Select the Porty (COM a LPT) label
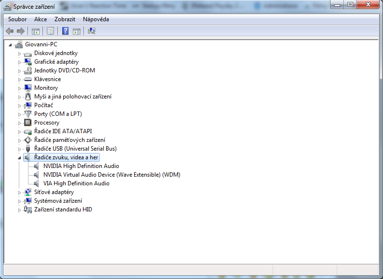The width and height of the screenshot is (383, 279). tap(58, 114)
